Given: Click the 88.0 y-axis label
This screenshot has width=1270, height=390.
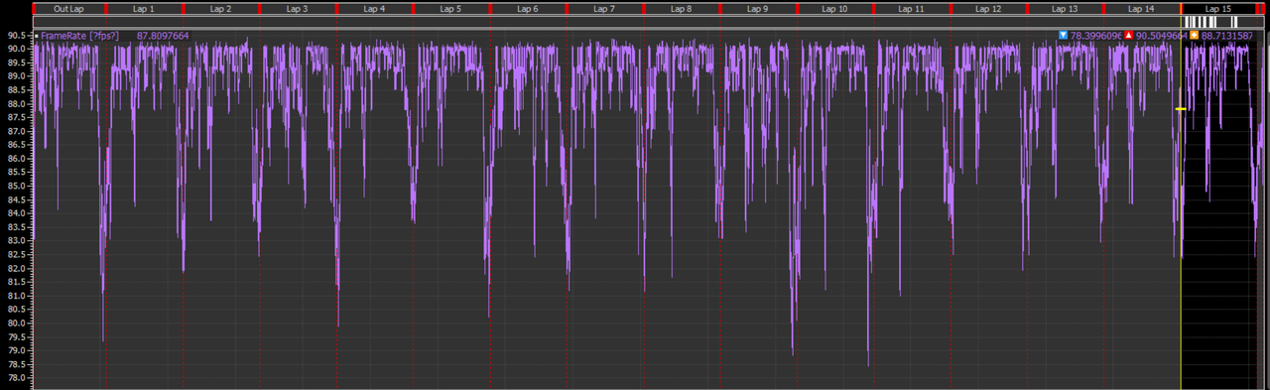Looking at the screenshot, I should 16,103.
